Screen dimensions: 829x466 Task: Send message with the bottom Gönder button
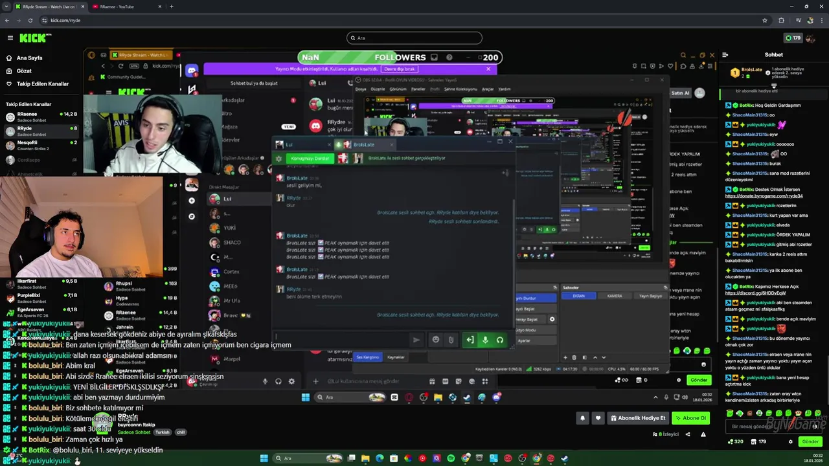pos(810,441)
